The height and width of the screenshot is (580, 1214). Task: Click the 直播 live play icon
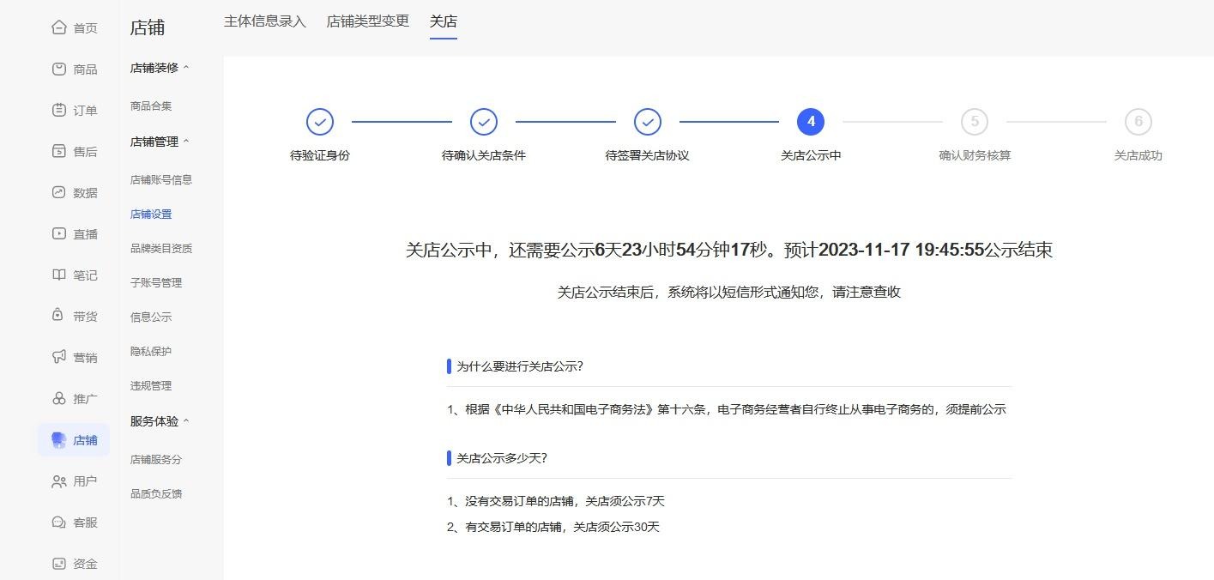(x=58, y=233)
